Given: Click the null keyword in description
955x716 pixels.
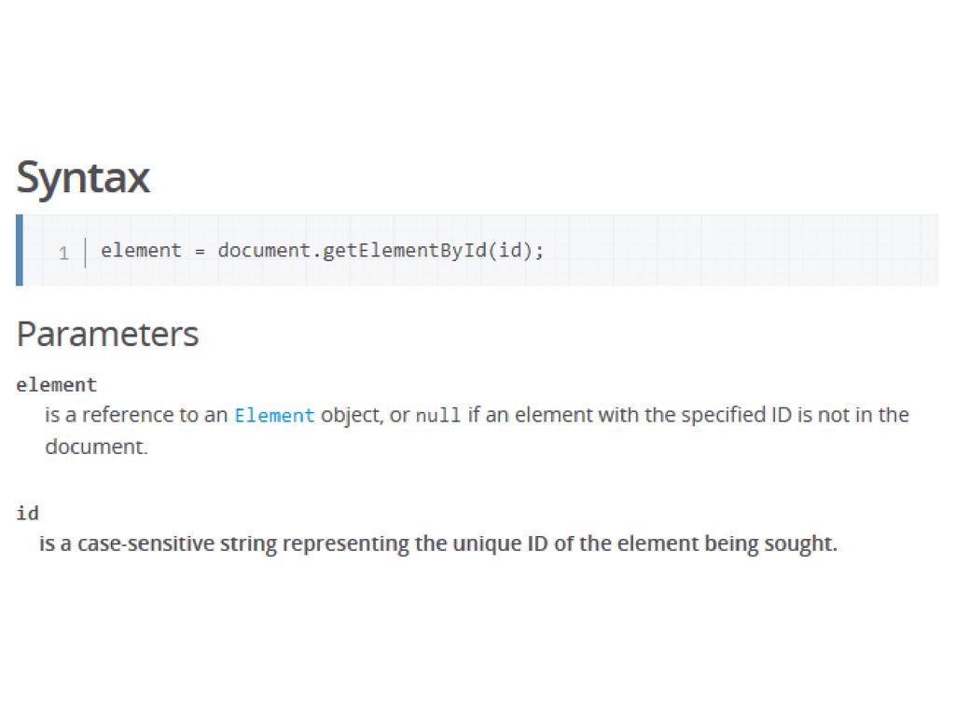Looking at the screenshot, I should 438,415.
